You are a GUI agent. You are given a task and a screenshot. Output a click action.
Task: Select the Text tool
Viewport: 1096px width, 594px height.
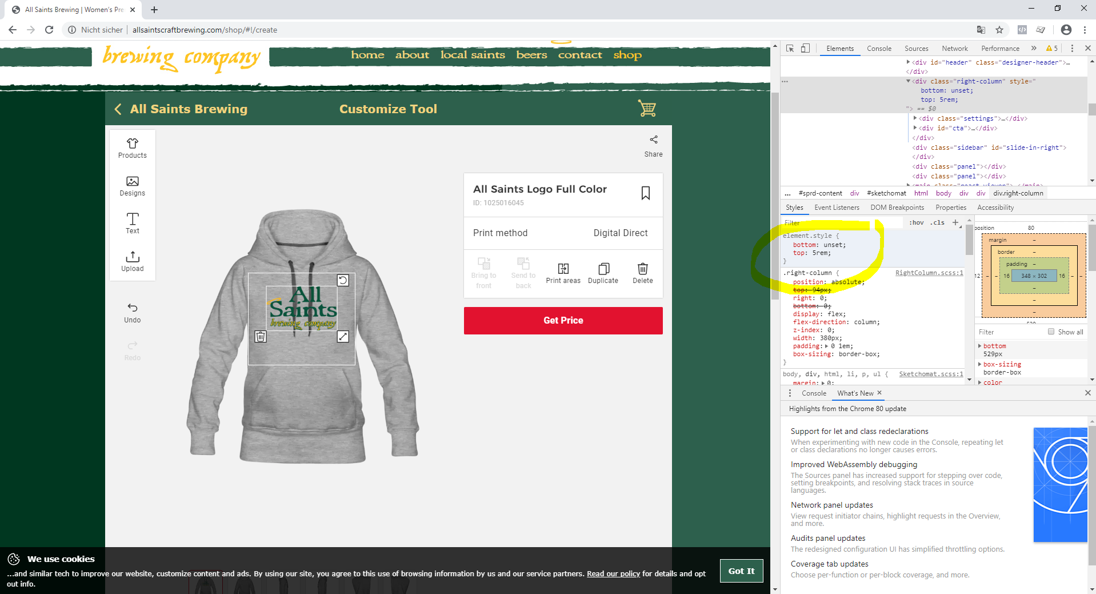click(x=132, y=223)
